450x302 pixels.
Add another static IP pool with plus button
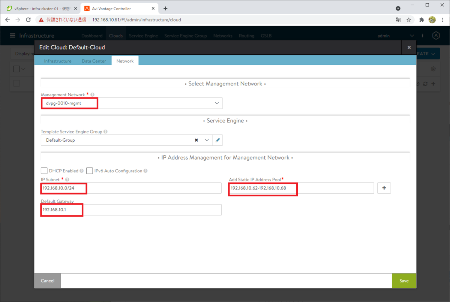(384, 188)
